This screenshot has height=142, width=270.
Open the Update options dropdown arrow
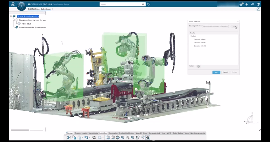point(103,138)
